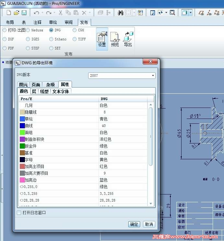Select the 打印/出图 radio button
Screen dimensions: 224x241
pos(5,30)
